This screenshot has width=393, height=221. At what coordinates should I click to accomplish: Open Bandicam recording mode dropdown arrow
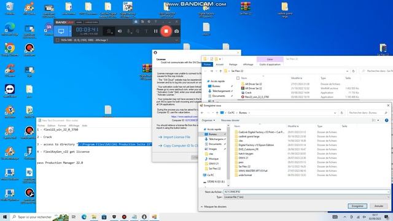[x=70, y=31]
